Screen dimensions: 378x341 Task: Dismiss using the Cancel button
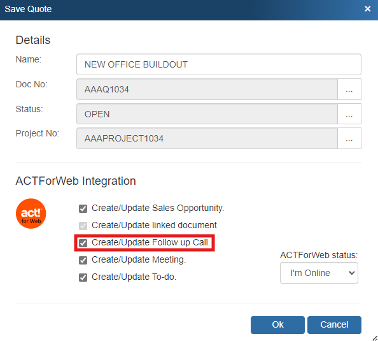[x=334, y=325]
